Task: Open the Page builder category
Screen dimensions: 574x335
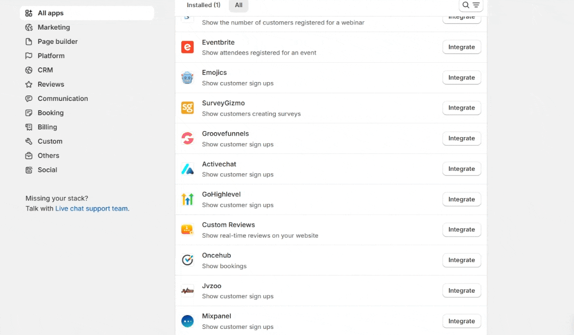Action: click(x=87, y=42)
